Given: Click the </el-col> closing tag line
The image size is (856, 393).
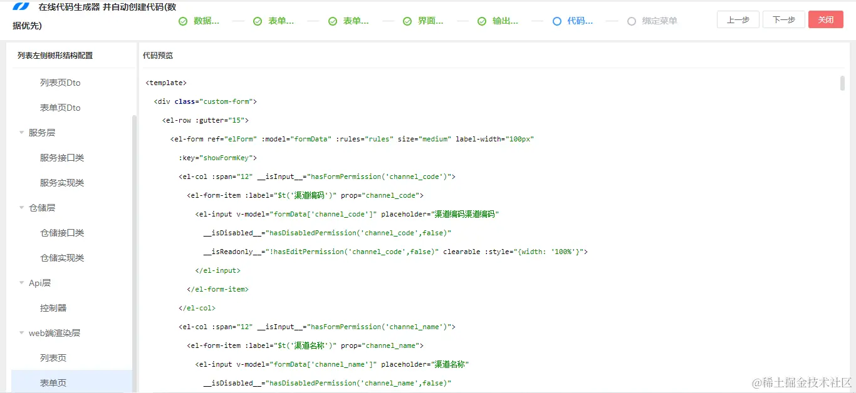Looking at the screenshot, I should [x=197, y=308].
